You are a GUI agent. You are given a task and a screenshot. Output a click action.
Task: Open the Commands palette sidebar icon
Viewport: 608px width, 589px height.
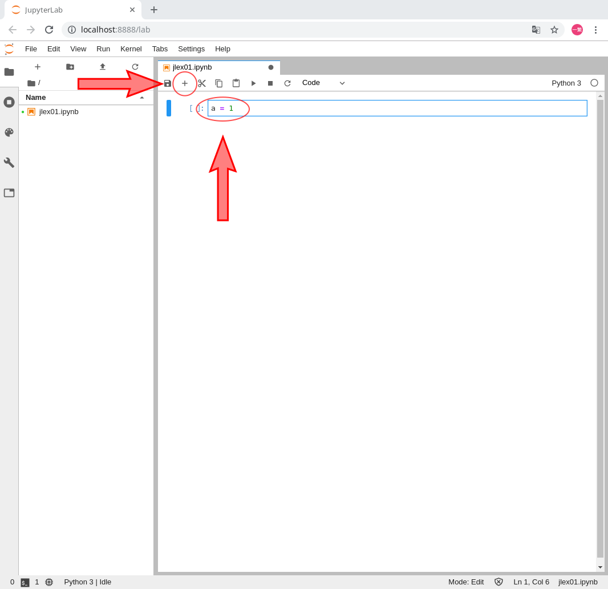(x=9, y=132)
